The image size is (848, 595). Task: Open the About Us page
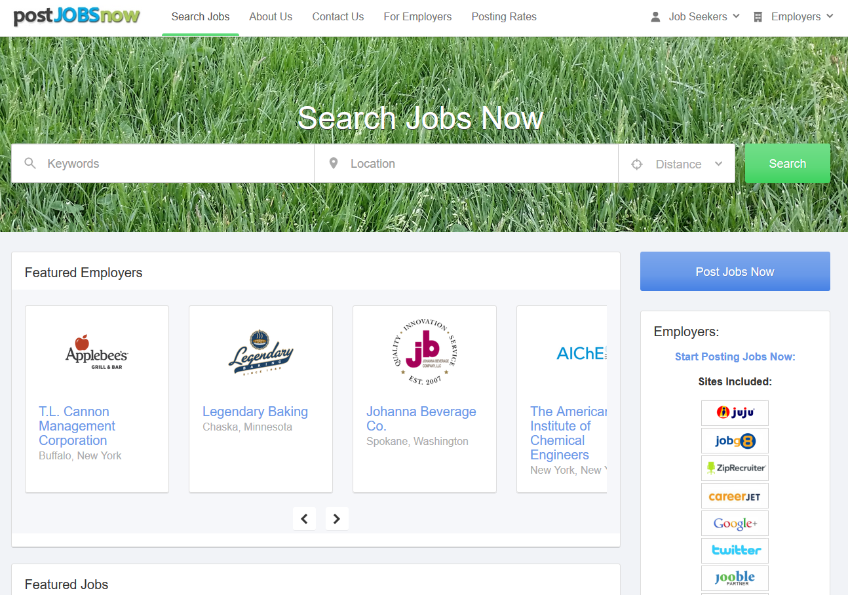271,17
